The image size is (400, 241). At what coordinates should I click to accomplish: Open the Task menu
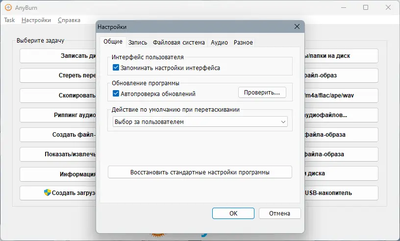pyautogui.click(x=9, y=20)
